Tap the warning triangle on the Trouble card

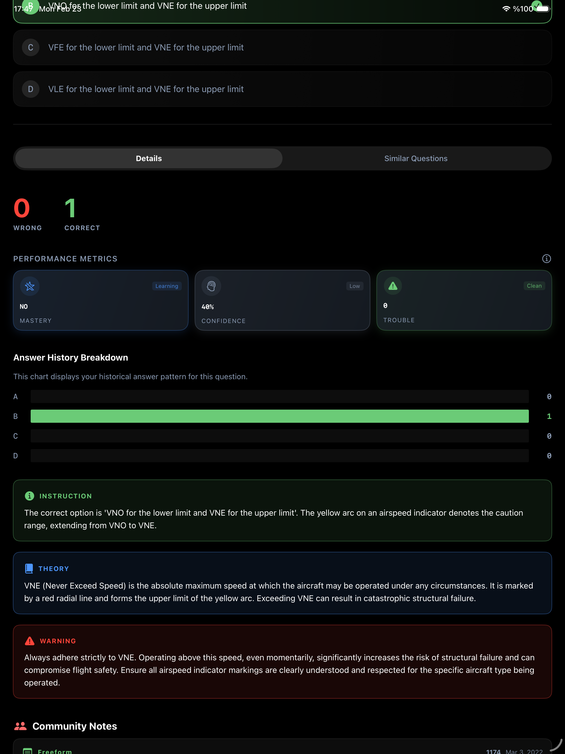(393, 286)
